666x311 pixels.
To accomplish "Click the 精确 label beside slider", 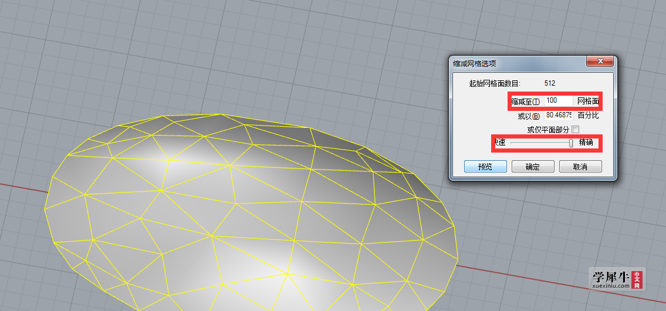I will click(586, 143).
